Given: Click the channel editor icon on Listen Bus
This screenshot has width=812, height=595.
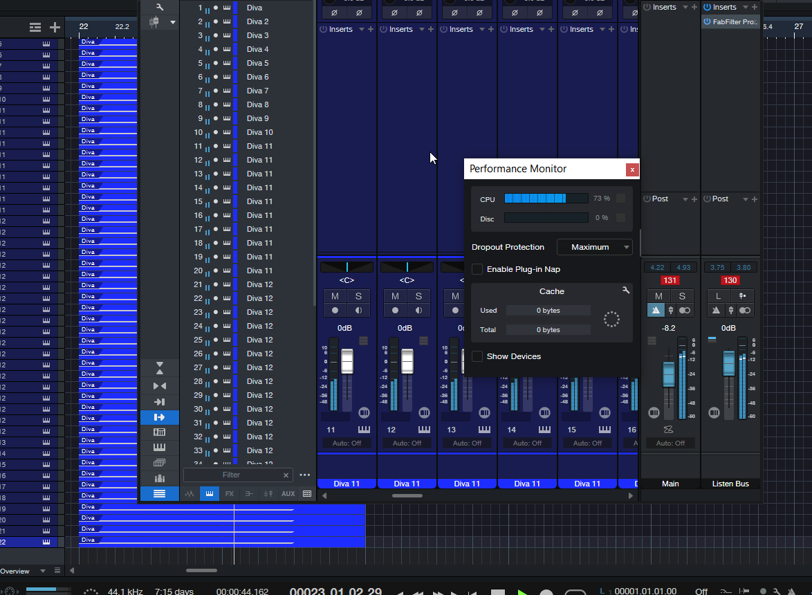Looking at the screenshot, I should 714,413.
